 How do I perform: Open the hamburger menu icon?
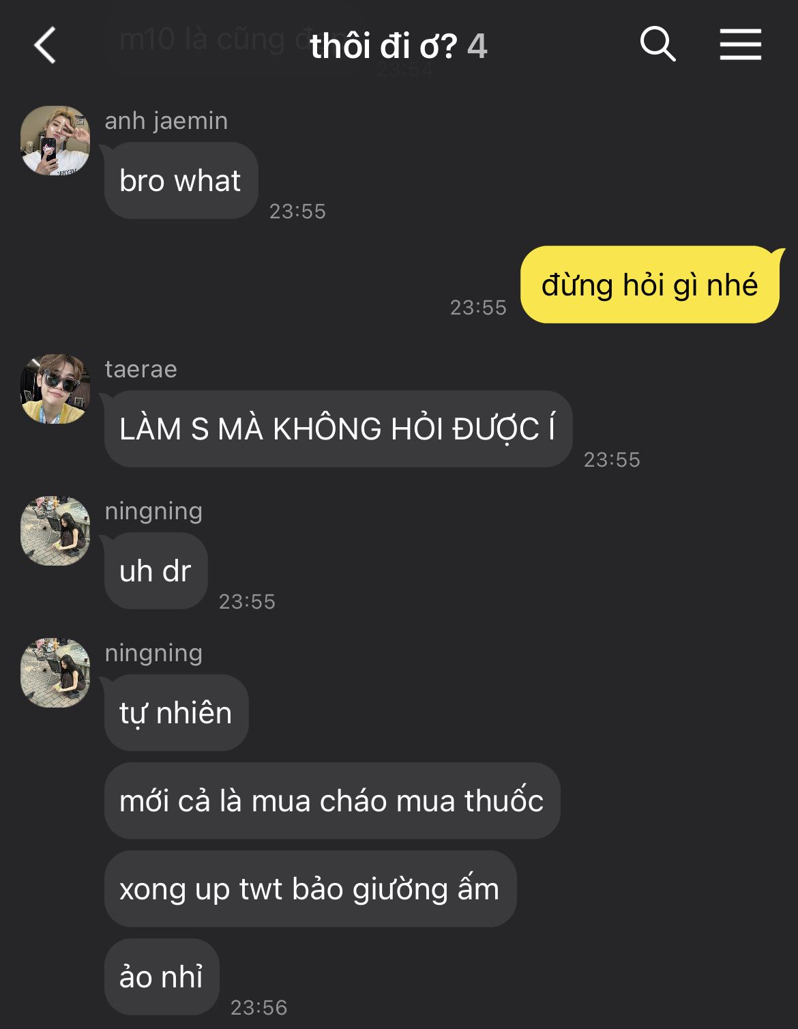(740, 44)
